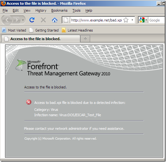Click the Forward navigation arrow button

tap(16, 20)
